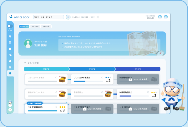Select the STEP 2 header arrow
The image size is (188, 127).
[92, 69]
